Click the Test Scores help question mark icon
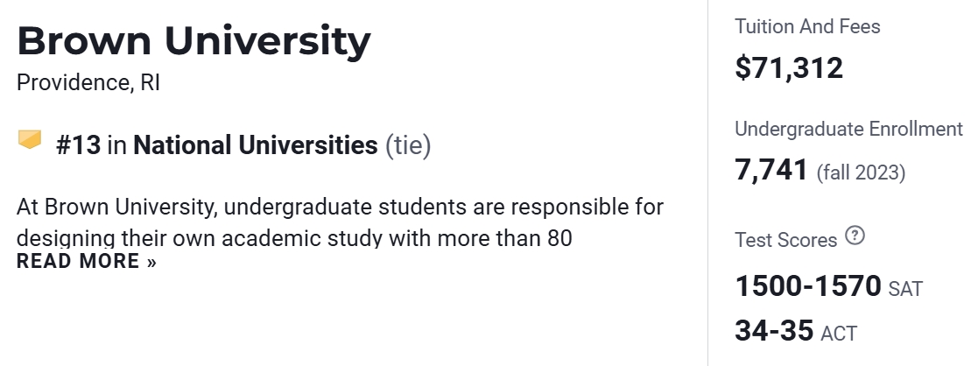Screen dimensions: 978x366 pos(855,236)
